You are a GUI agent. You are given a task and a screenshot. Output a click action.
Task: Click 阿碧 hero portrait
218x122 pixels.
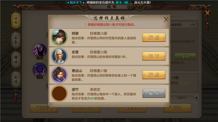tap(59, 37)
